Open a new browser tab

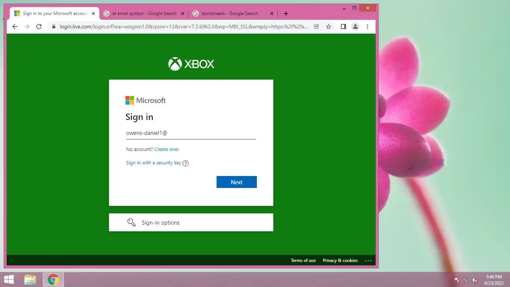pos(286,13)
